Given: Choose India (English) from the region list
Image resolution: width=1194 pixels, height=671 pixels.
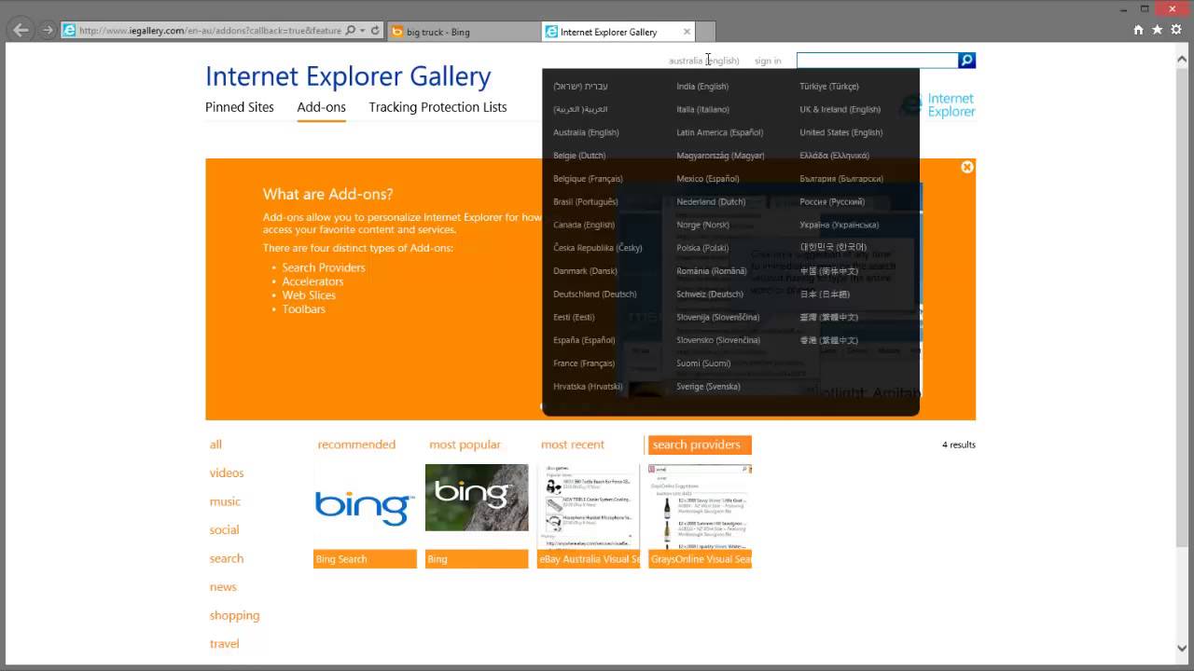Looking at the screenshot, I should coord(702,87).
